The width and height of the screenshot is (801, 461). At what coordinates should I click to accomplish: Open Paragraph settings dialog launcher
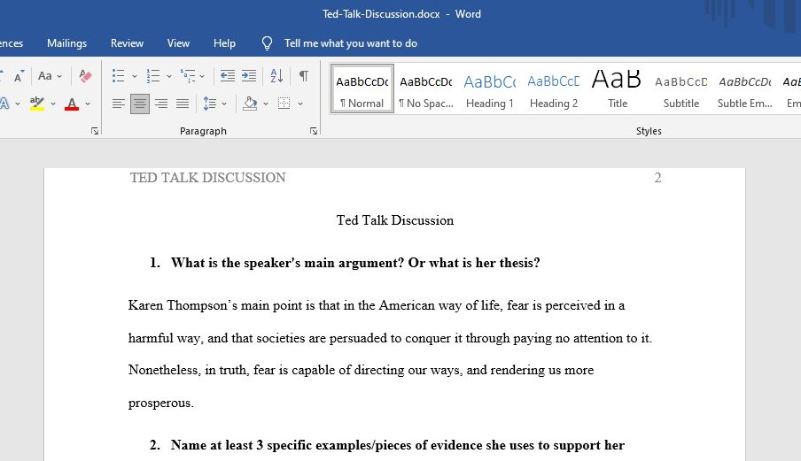(x=314, y=131)
